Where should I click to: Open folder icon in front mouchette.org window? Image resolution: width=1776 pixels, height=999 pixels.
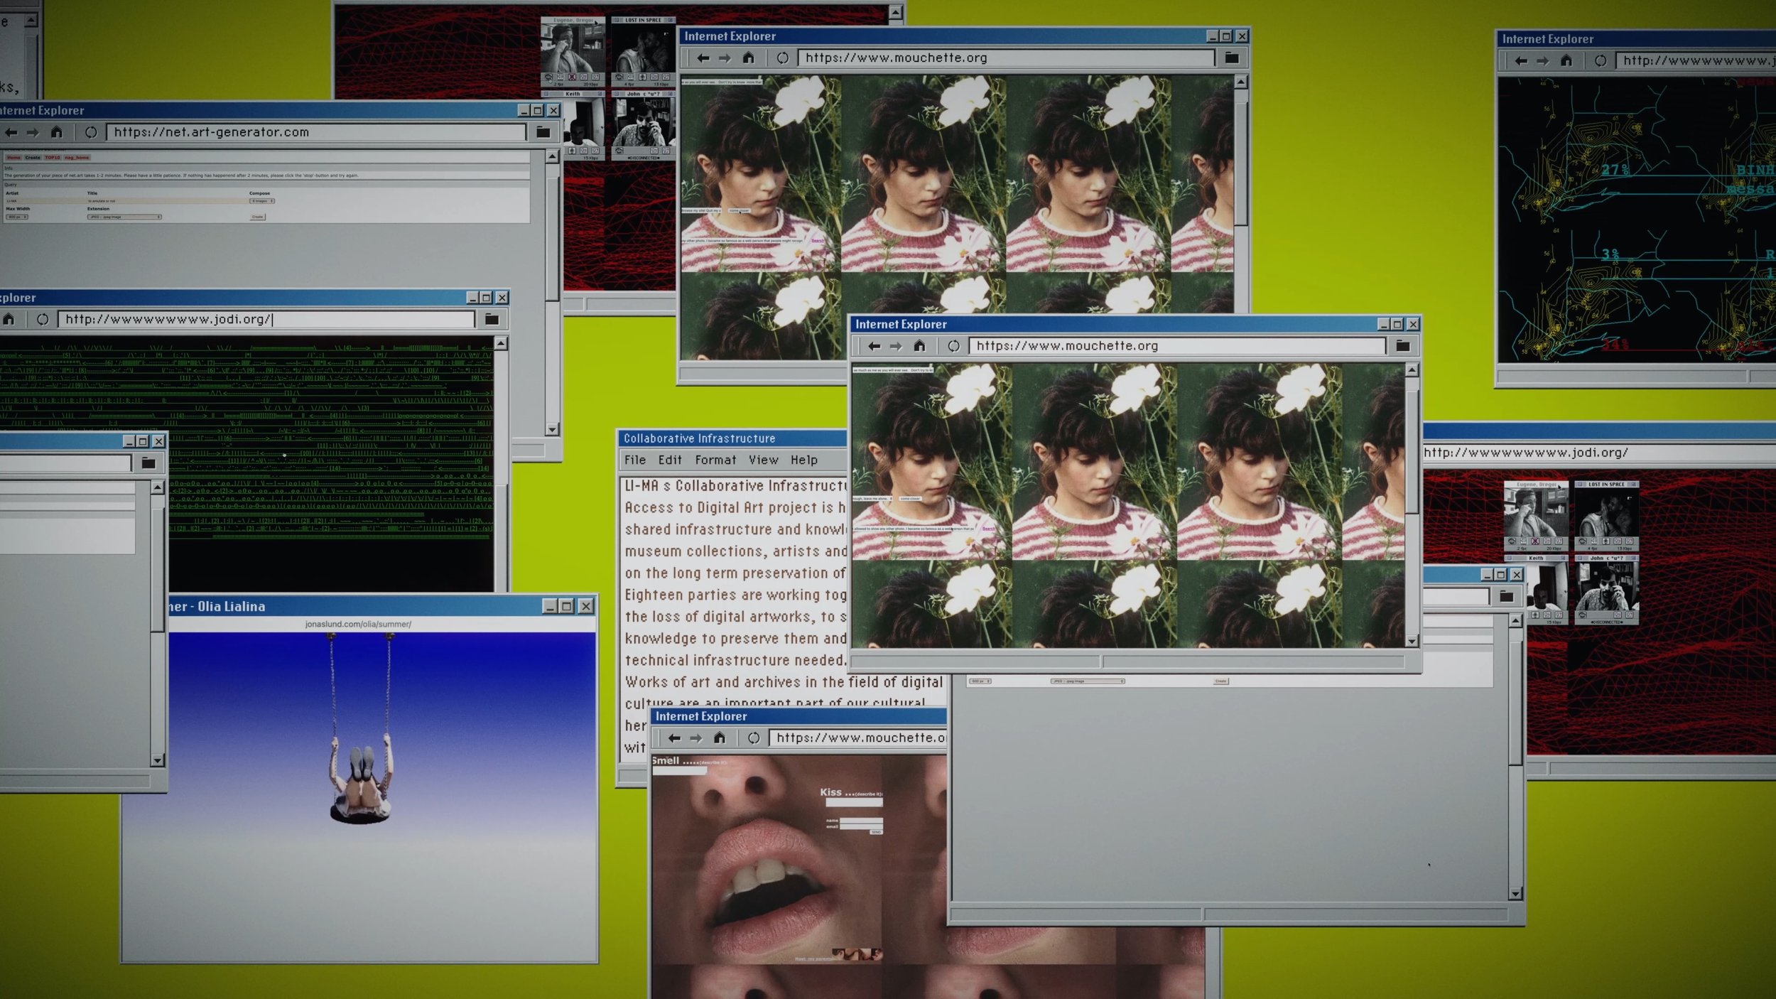pyautogui.click(x=1403, y=346)
